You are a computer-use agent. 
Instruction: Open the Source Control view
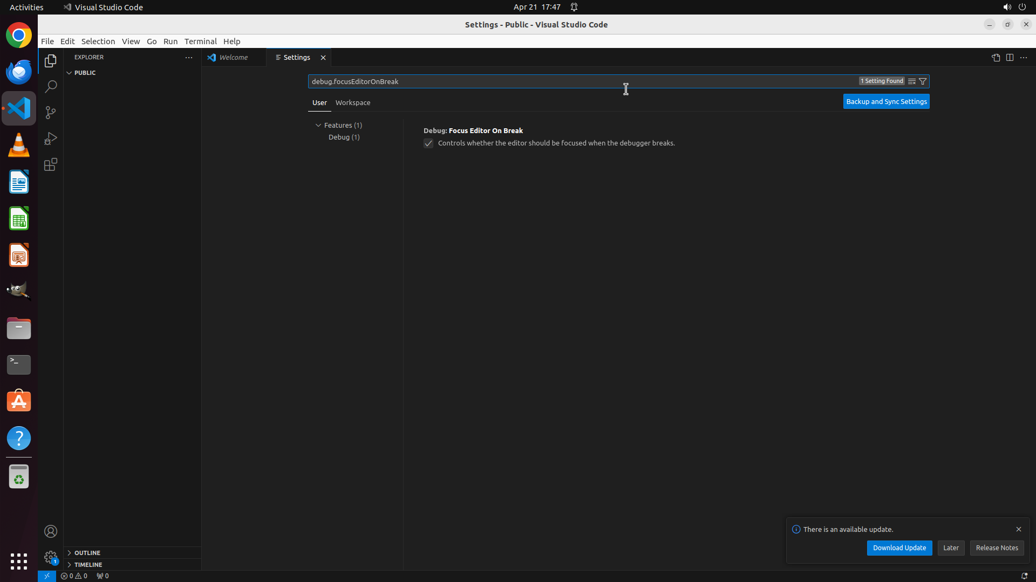[x=51, y=113]
